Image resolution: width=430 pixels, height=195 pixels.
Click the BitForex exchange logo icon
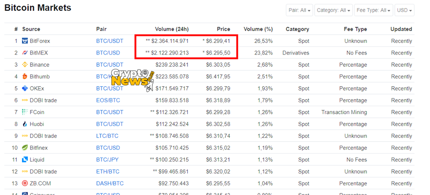(x=25, y=41)
